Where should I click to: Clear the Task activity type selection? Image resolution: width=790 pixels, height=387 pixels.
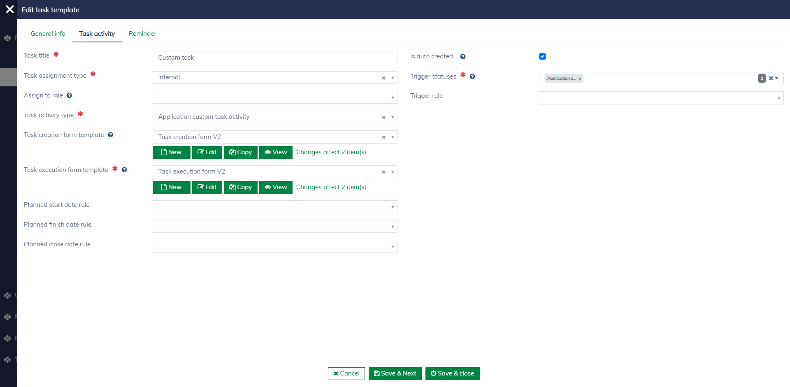click(383, 117)
